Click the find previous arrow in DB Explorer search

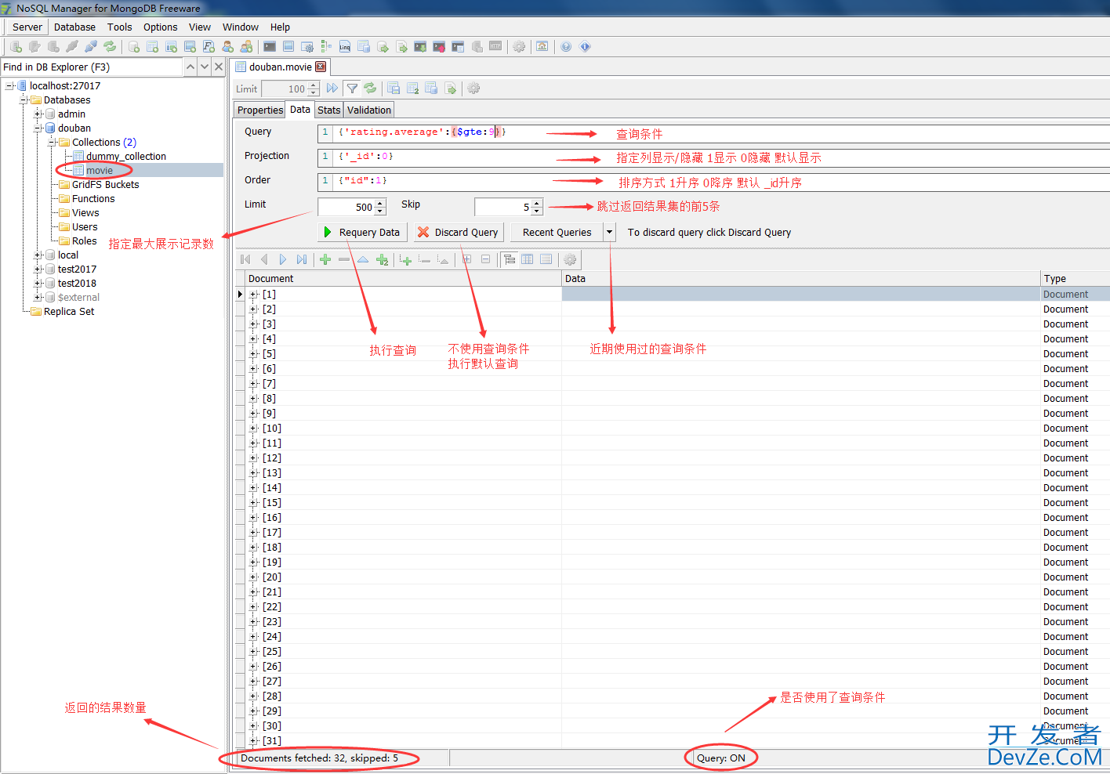(x=190, y=67)
